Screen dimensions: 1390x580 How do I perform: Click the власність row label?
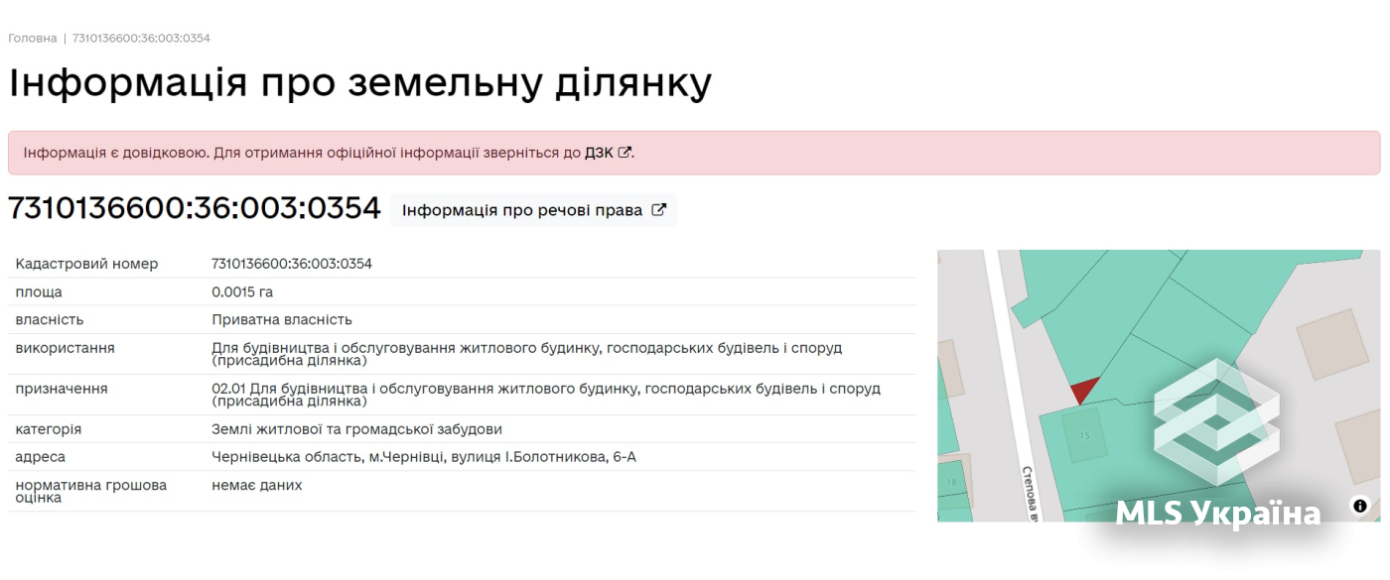(50, 320)
